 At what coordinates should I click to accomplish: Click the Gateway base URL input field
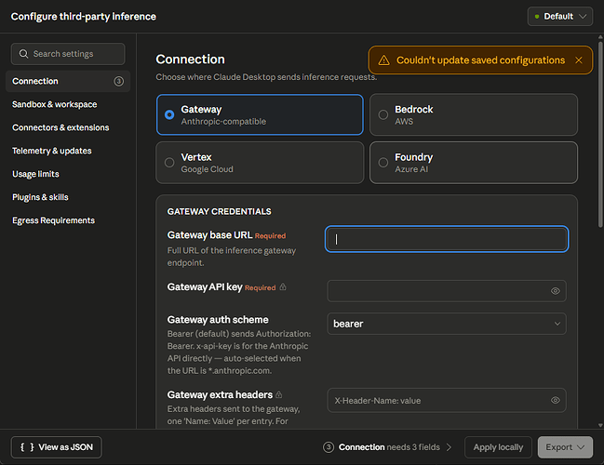(447, 239)
